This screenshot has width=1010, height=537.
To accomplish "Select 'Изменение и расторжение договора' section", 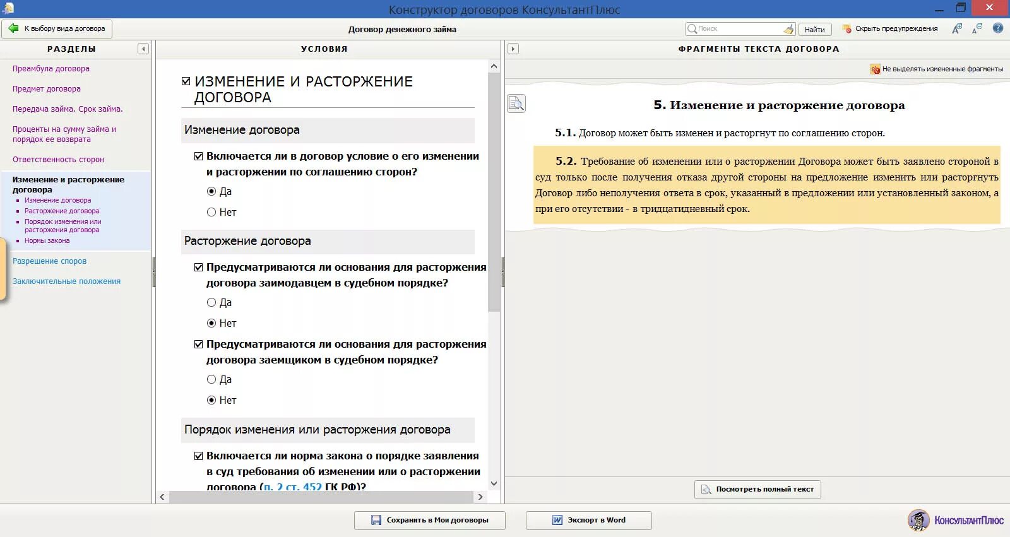I will [x=68, y=184].
